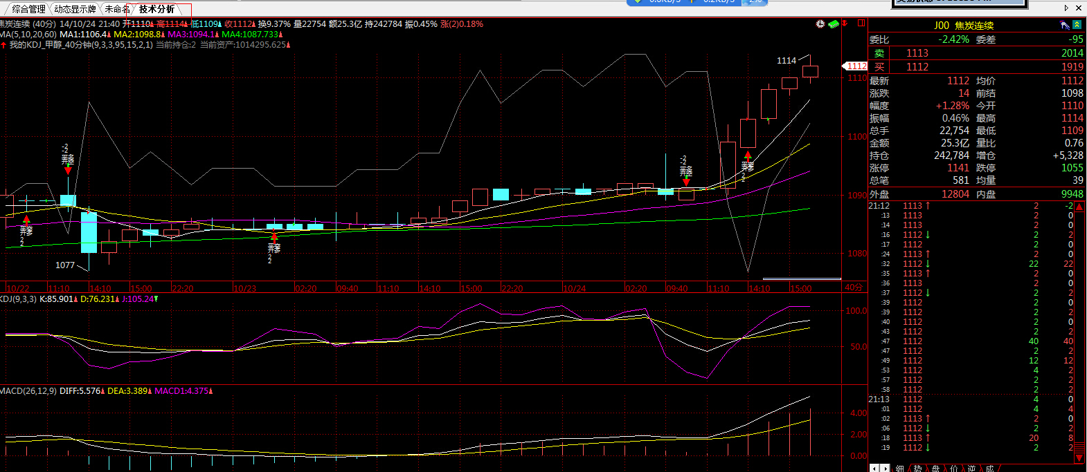
Task: Click the tab scroll-right arrow button
Action: 884,468
